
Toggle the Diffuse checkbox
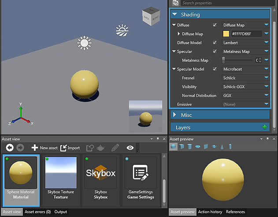(215, 25)
